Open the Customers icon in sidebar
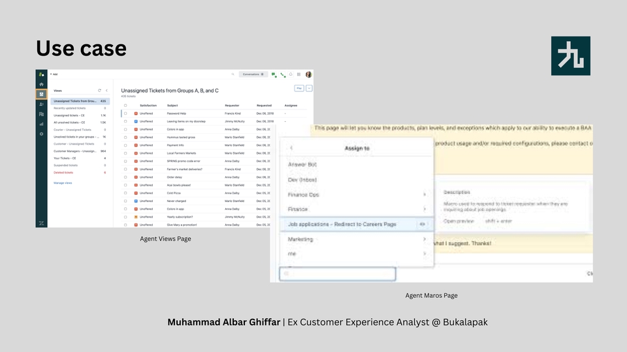 41,104
